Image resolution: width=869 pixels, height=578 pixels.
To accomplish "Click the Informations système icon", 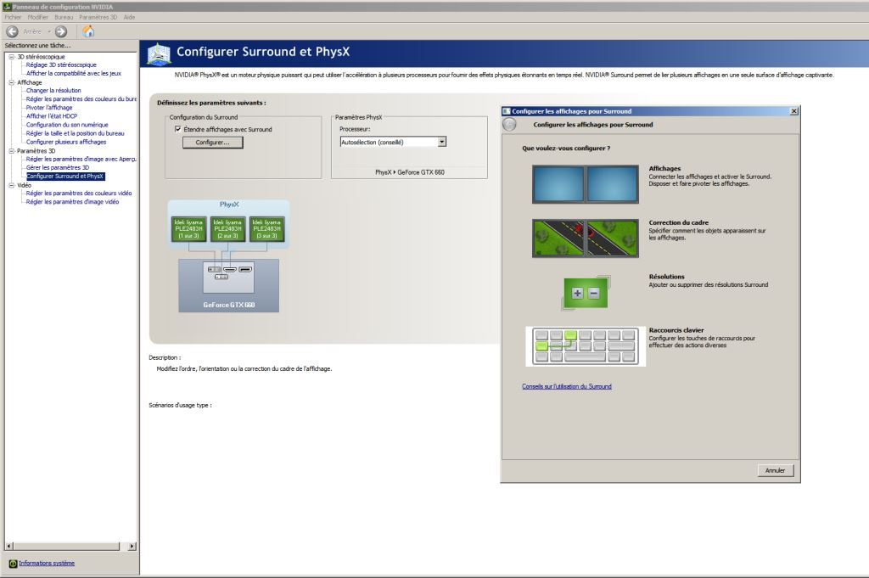I will click(13, 564).
